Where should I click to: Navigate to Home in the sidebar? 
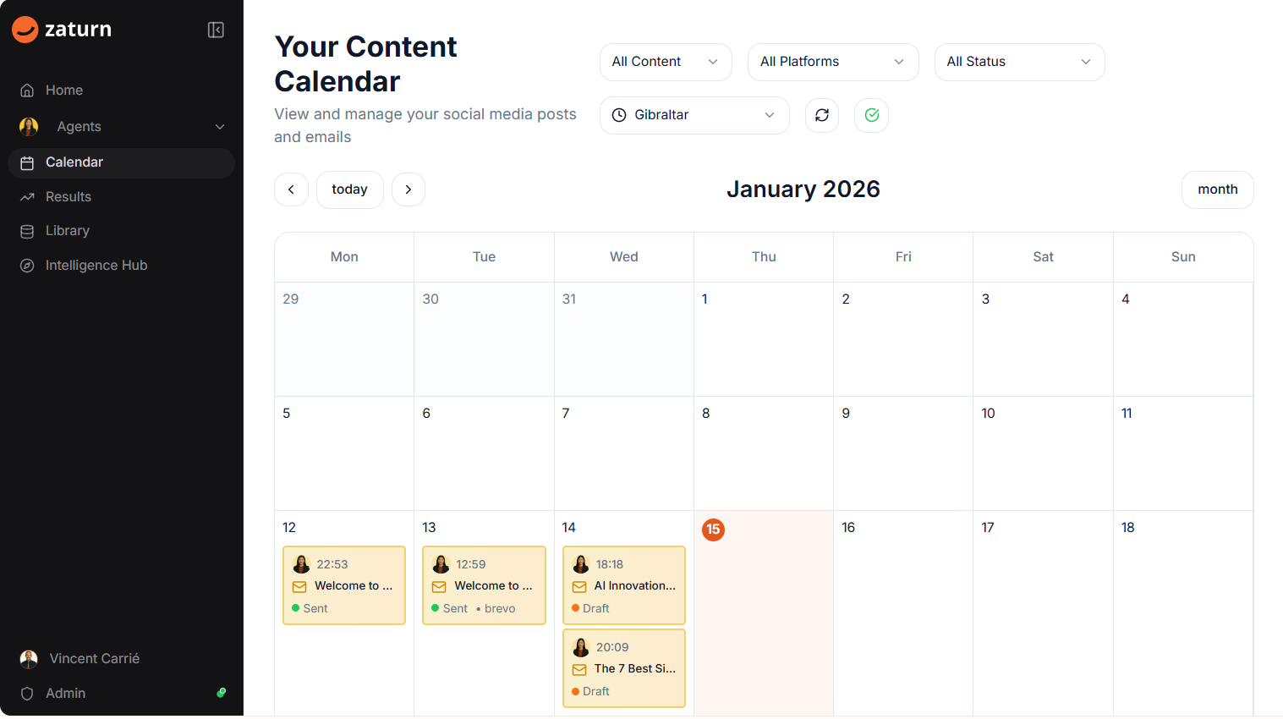pos(64,91)
